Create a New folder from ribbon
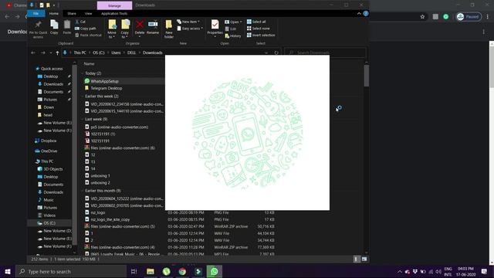 [x=169, y=29]
